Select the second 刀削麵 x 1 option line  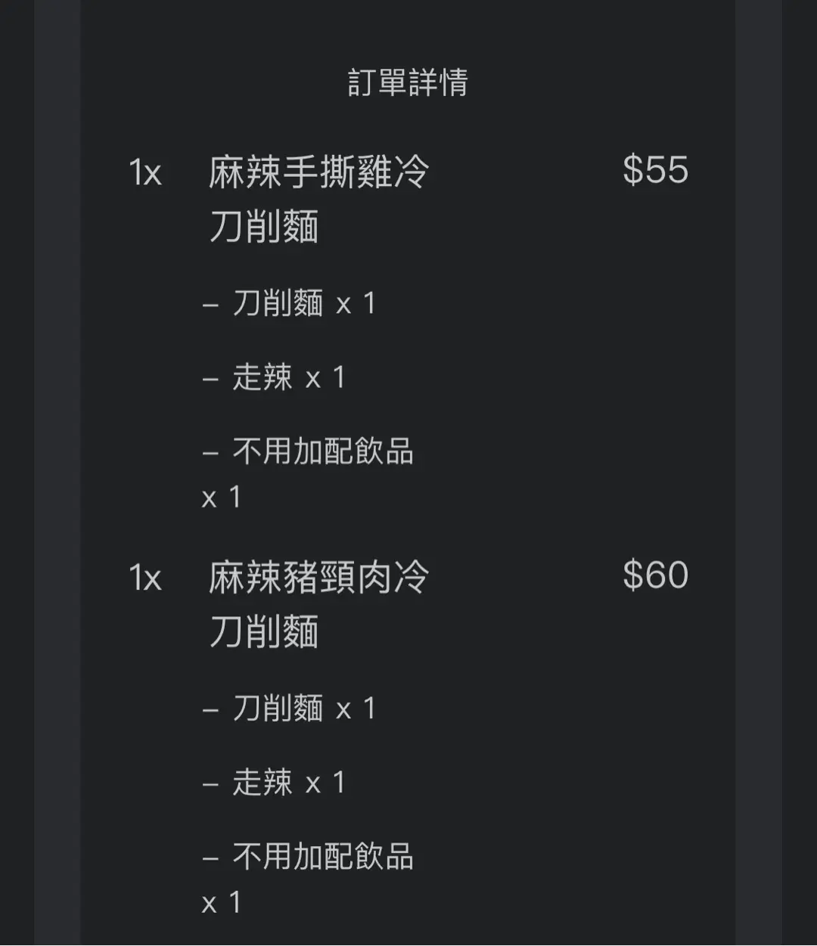pos(289,709)
